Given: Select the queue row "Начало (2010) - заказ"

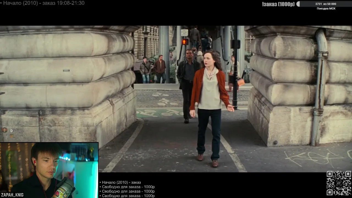Looking at the screenshot, I should (x=120, y=182).
